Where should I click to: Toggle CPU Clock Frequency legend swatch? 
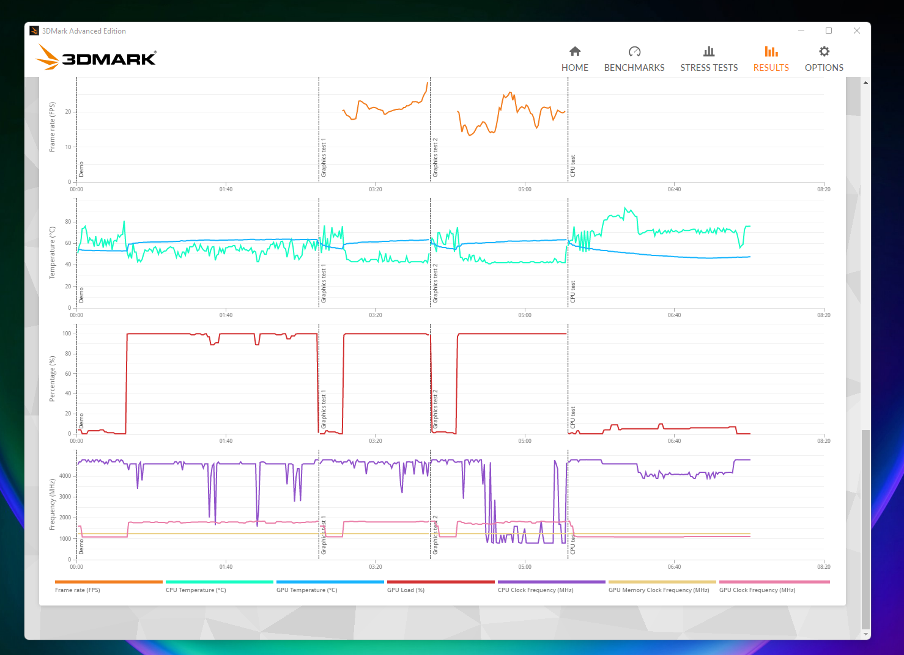(552, 582)
